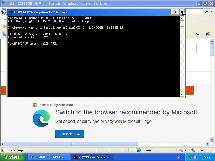Switch to the C:\WINDOWS\syste taskbar button
Viewport: 215px width, 161px height.
click(x=92, y=157)
